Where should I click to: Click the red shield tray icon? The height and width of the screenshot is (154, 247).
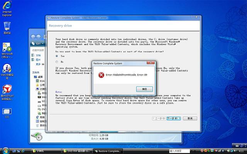pos(202,151)
